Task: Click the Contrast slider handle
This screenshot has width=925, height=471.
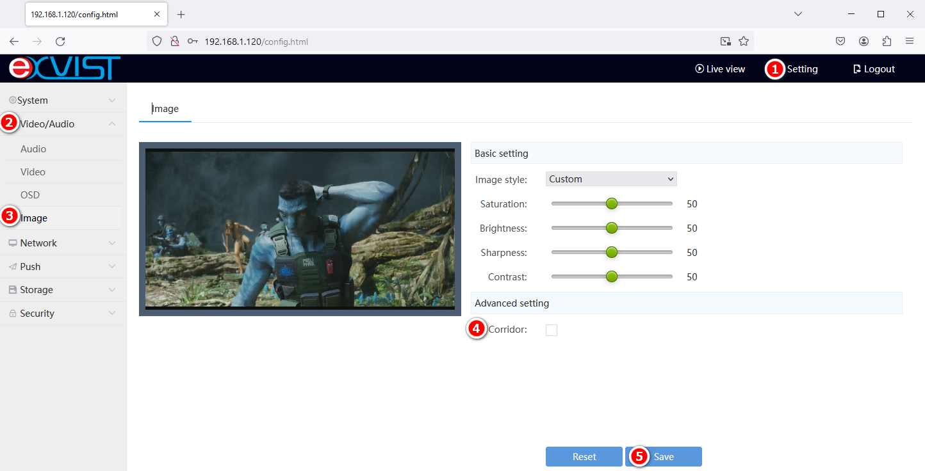Action: click(612, 276)
